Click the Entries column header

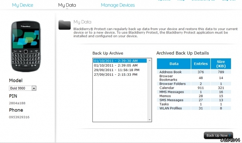point(201,64)
